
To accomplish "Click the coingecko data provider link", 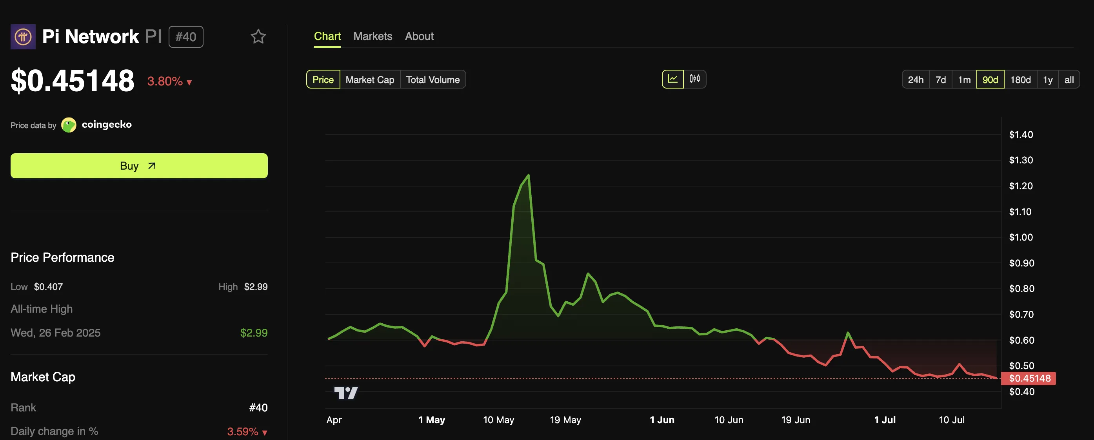I will click(106, 125).
